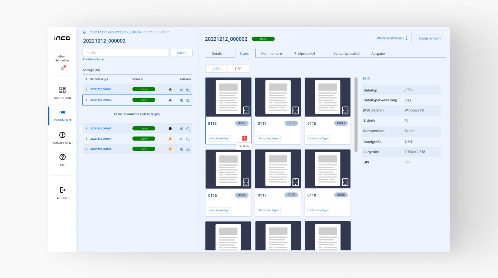Click Status ändern button

pos(430,38)
